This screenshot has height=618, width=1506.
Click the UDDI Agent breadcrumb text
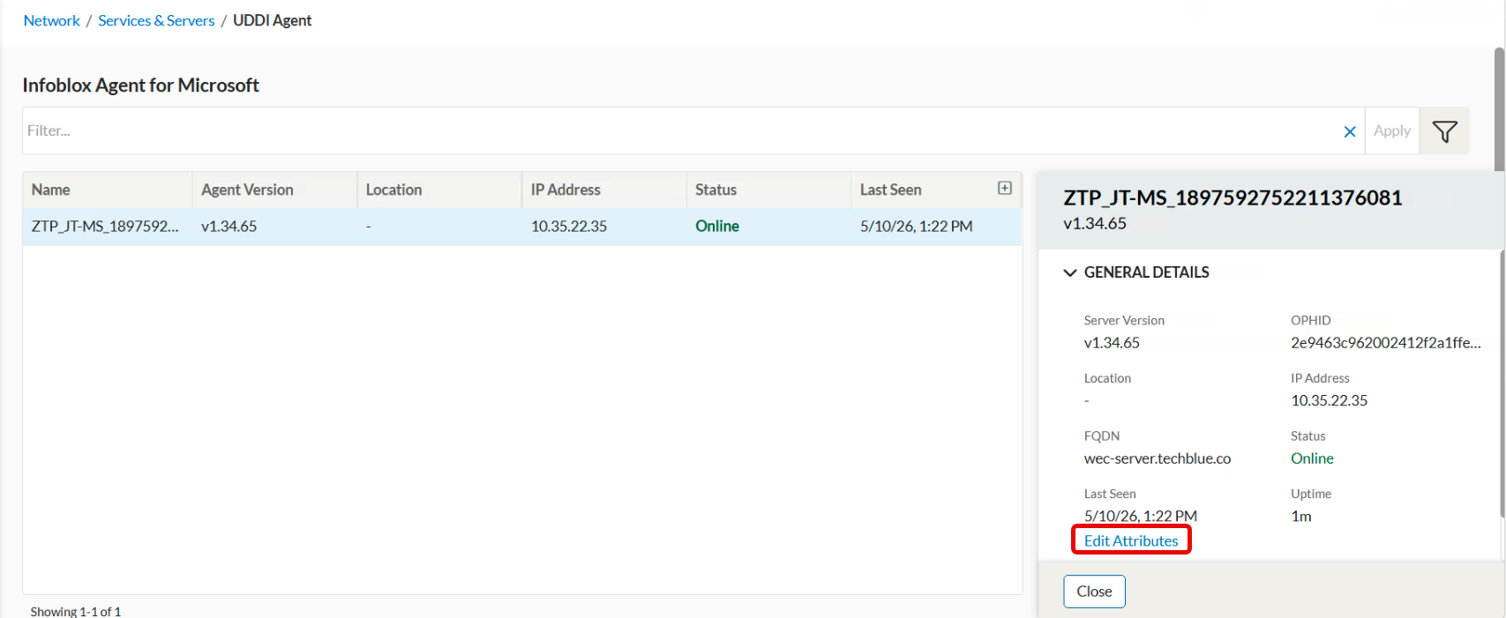pyautogui.click(x=272, y=20)
